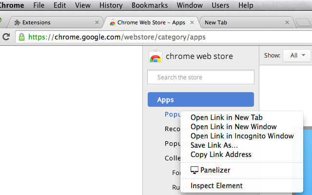Click the Extensions puzzle piece tab icon

click(18, 22)
